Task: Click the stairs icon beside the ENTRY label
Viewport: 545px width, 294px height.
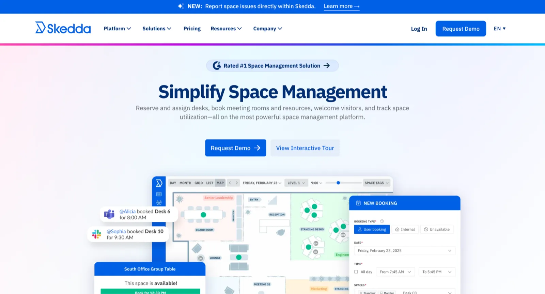Action: click(x=272, y=200)
